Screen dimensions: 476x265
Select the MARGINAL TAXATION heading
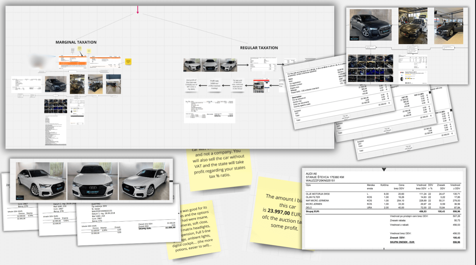(76, 42)
